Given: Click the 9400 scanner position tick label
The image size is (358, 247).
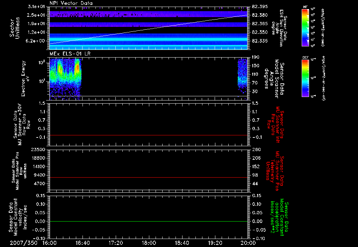Looking at the screenshot, I should pyautogui.click(x=40, y=175).
